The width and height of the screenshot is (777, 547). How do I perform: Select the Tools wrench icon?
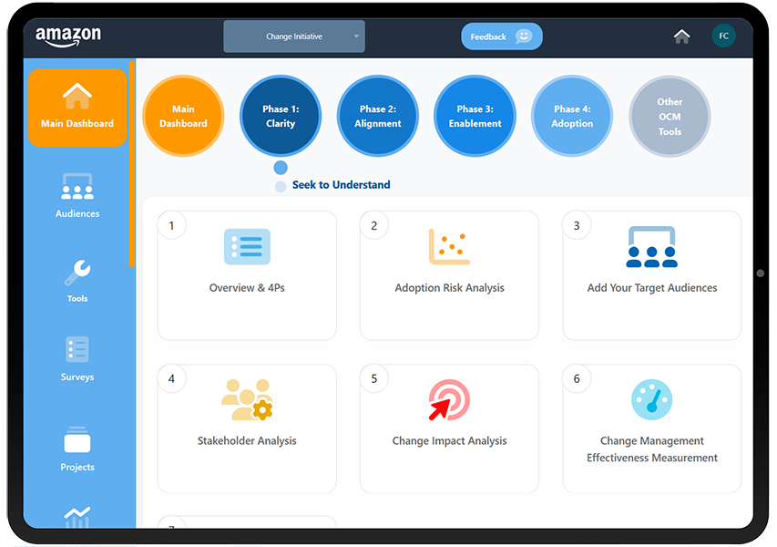click(77, 273)
